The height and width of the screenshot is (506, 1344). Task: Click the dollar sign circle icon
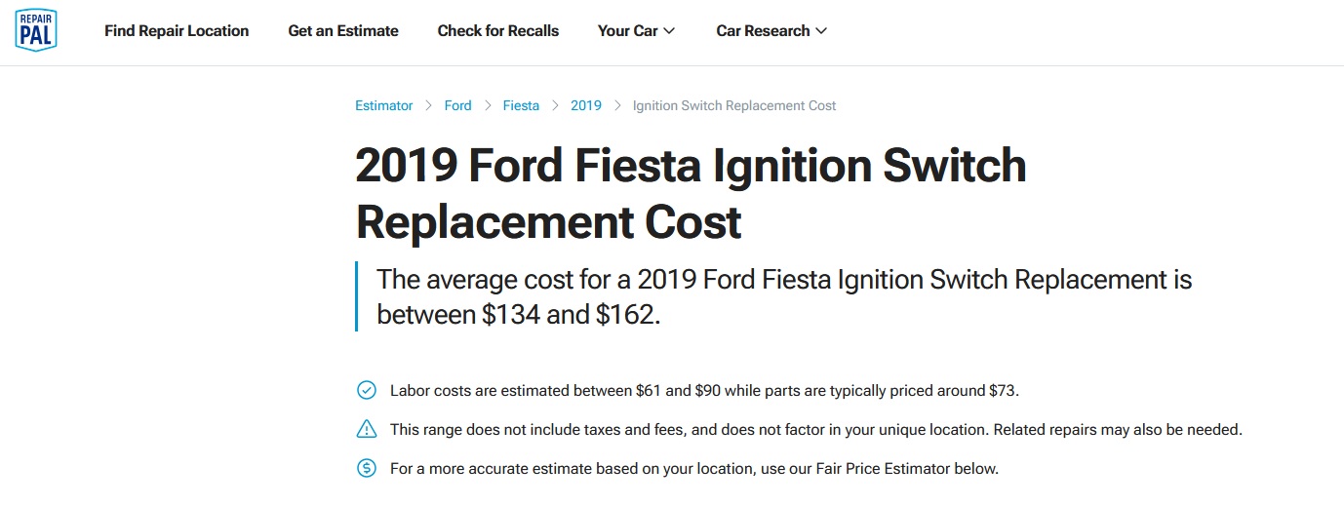[x=367, y=469]
